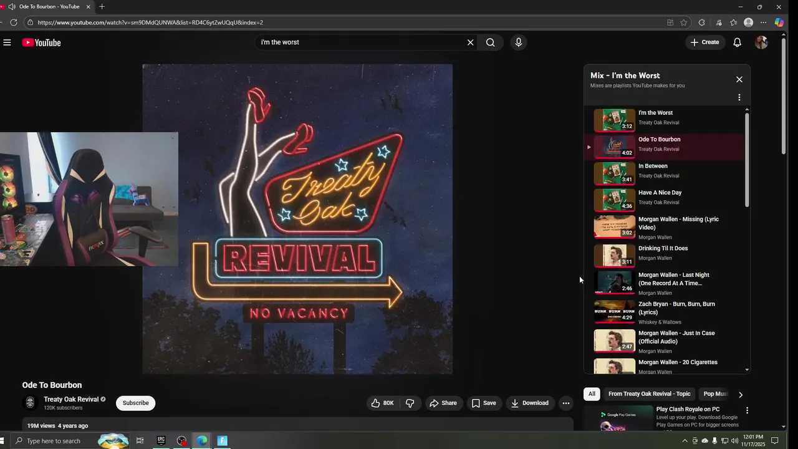Go to YouTube home via logo
Screen dimensions: 798x449
[x=41, y=42]
